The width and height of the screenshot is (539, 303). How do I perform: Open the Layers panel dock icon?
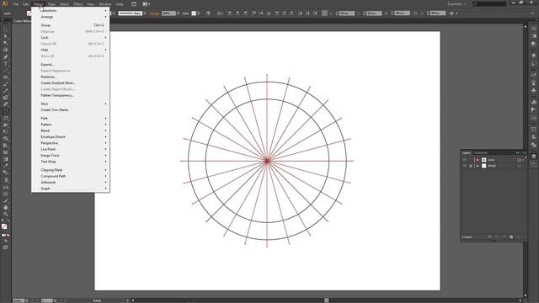(533, 157)
